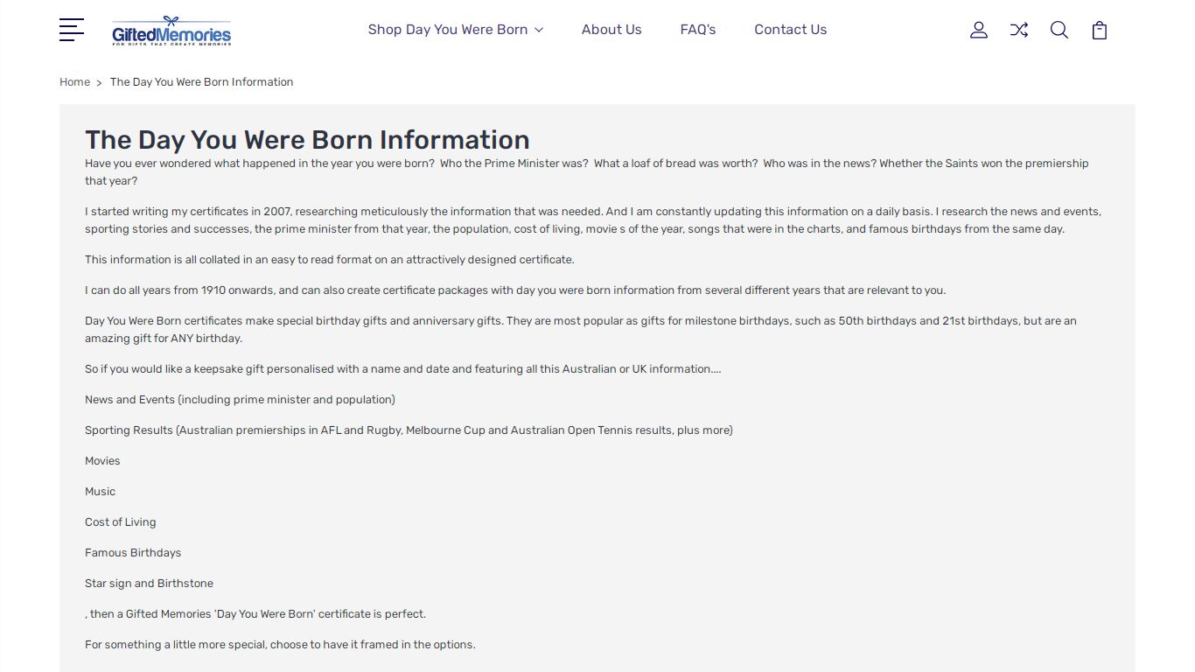This screenshot has width=1195, height=672.
Task: Open the shopping bag cart
Action: click(1100, 30)
